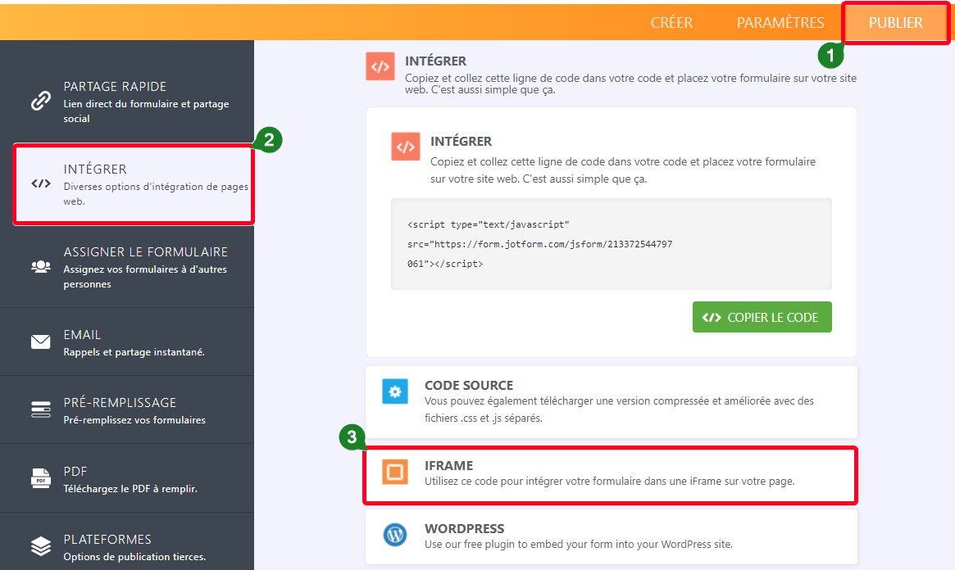Click the stacked layers icon for Plateformes

tap(41, 545)
